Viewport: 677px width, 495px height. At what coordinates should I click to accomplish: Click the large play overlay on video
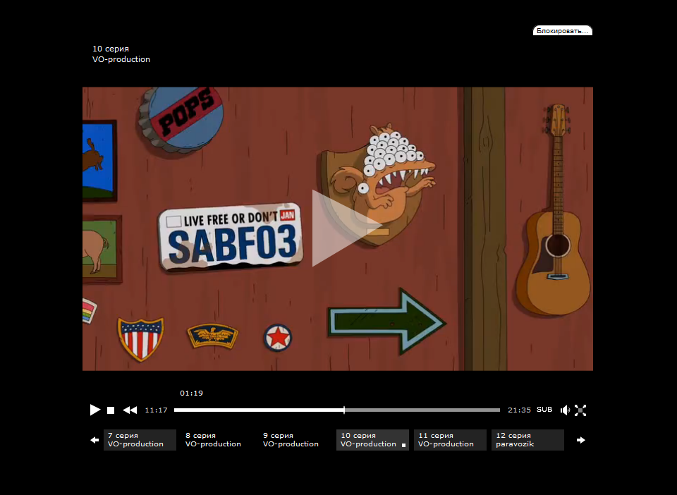pyautogui.click(x=347, y=228)
